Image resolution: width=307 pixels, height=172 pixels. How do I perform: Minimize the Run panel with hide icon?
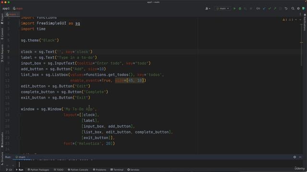coord(300,157)
